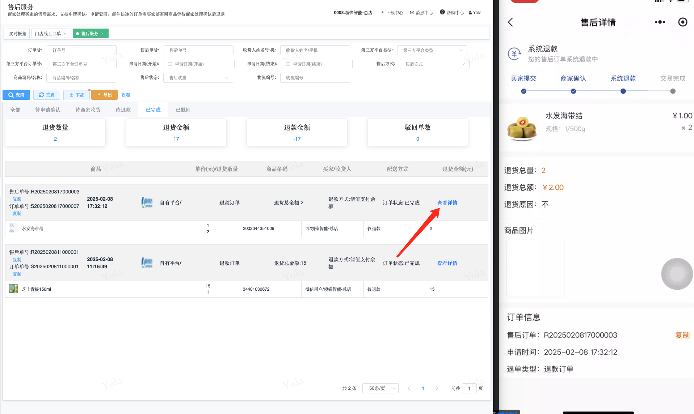Click the 系统退款 progress step marker

623,91
